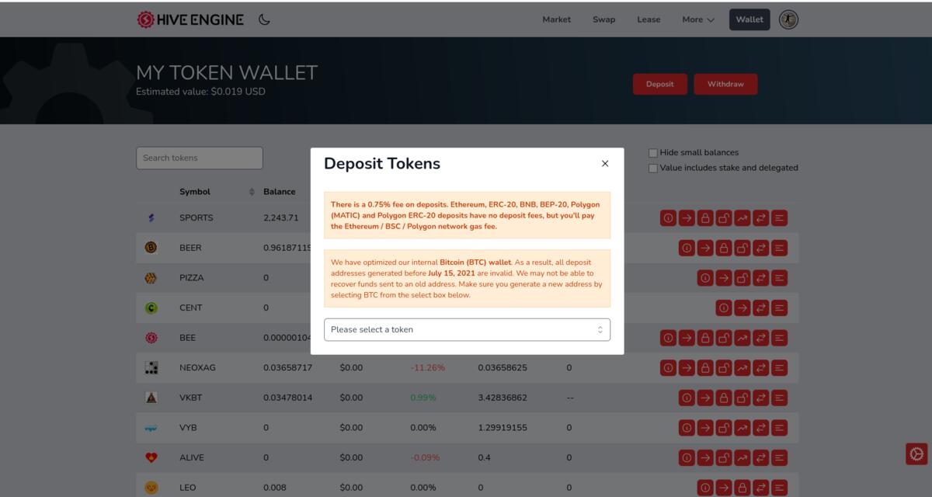Click the SPORTS token logo icon
932x497 pixels.
coord(151,218)
